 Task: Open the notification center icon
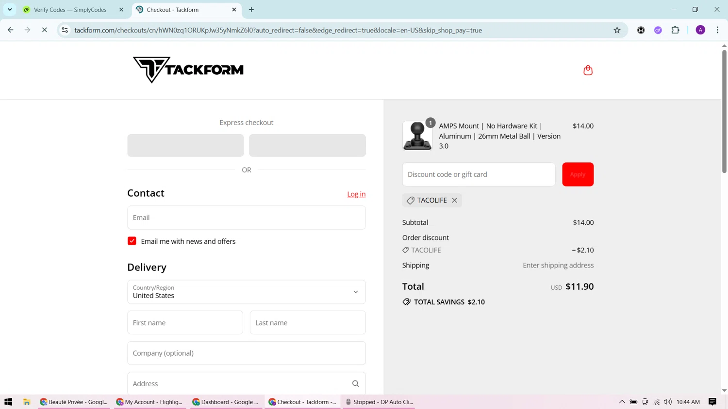click(x=712, y=402)
